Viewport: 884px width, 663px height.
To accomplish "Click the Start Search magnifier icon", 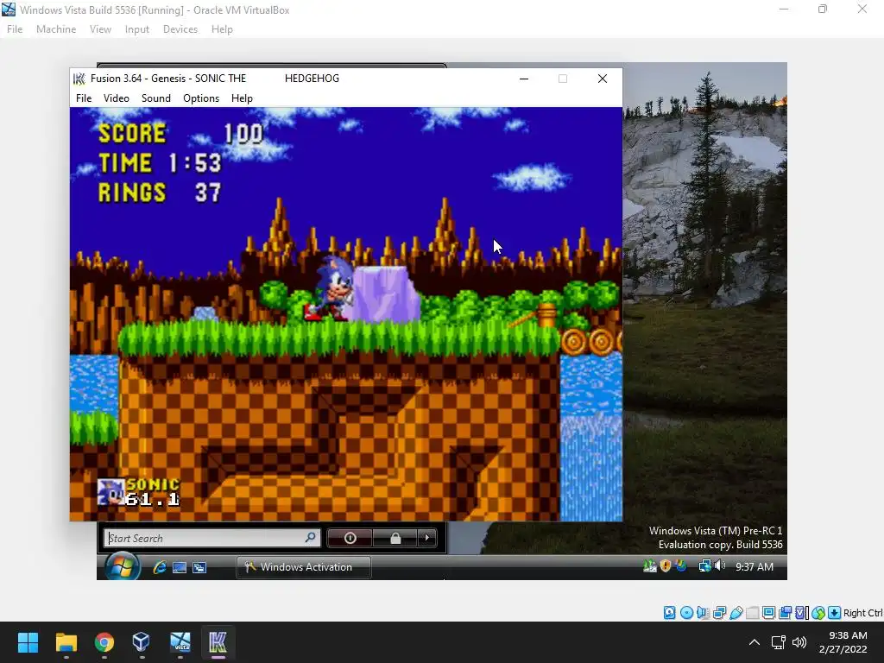I will pos(311,538).
